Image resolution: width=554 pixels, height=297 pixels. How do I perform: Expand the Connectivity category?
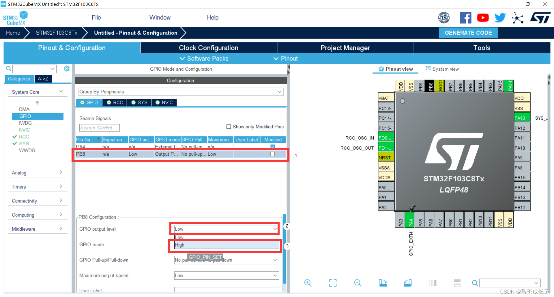click(38, 201)
